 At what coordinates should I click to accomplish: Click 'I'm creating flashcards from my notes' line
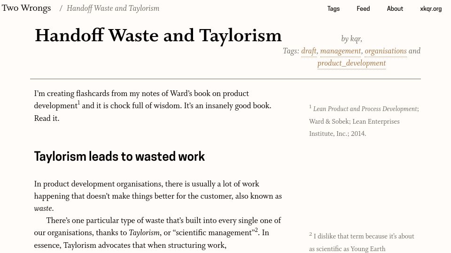[x=141, y=94]
